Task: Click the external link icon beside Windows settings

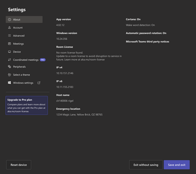Action: pyautogui.click(x=39, y=83)
